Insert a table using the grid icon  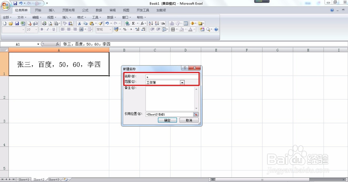(186, 23)
